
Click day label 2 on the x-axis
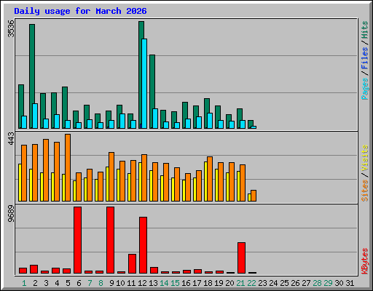[x=35, y=283]
